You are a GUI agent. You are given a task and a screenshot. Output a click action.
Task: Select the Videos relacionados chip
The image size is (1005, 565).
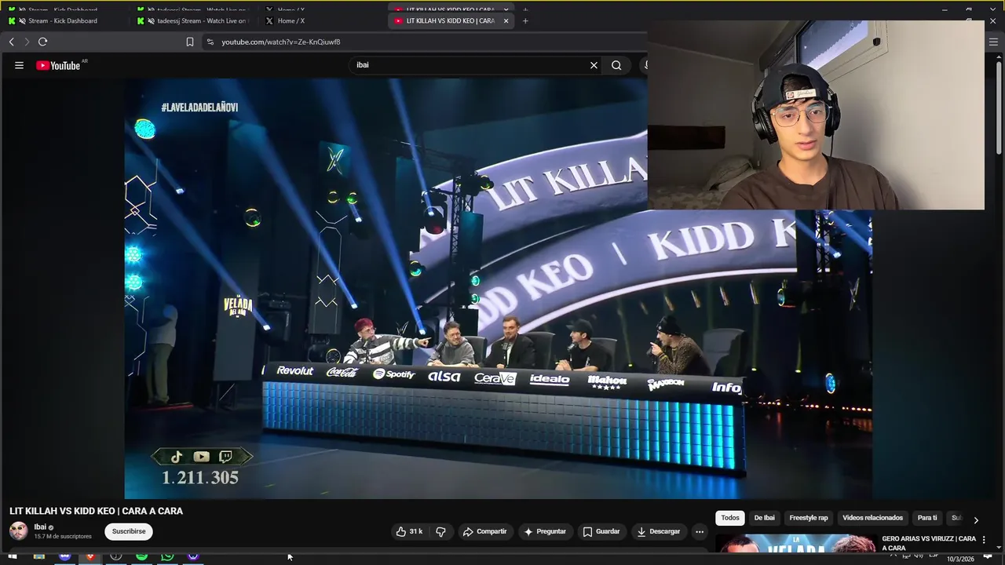click(x=872, y=518)
